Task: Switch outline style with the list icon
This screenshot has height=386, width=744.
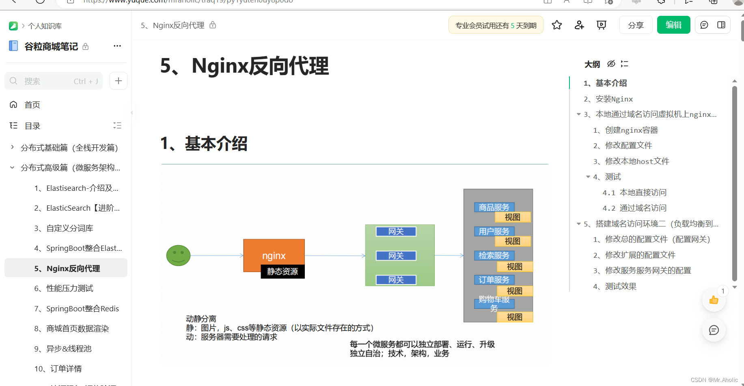Action: click(624, 64)
